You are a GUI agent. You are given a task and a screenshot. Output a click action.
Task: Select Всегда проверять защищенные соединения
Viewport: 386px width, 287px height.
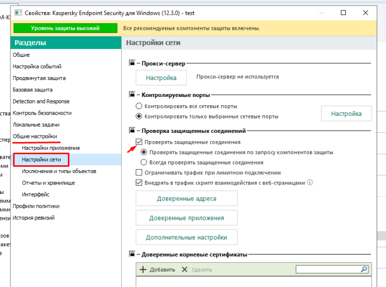pyautogui.click(x=143, y=163)
